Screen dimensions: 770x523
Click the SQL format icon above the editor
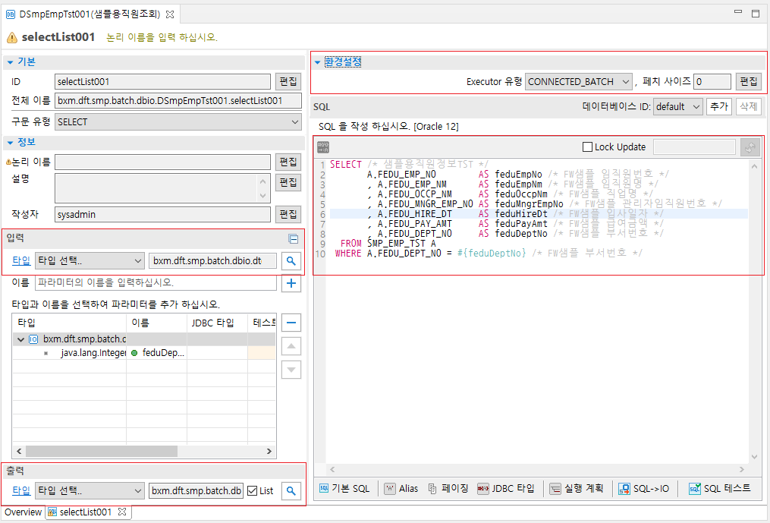click(x=323, y=147)
